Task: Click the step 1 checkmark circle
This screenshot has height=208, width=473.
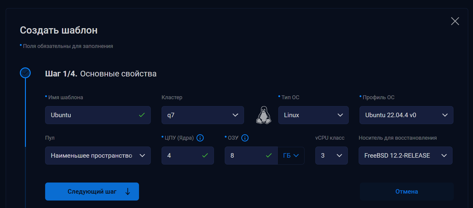Action: pos(25,73)
